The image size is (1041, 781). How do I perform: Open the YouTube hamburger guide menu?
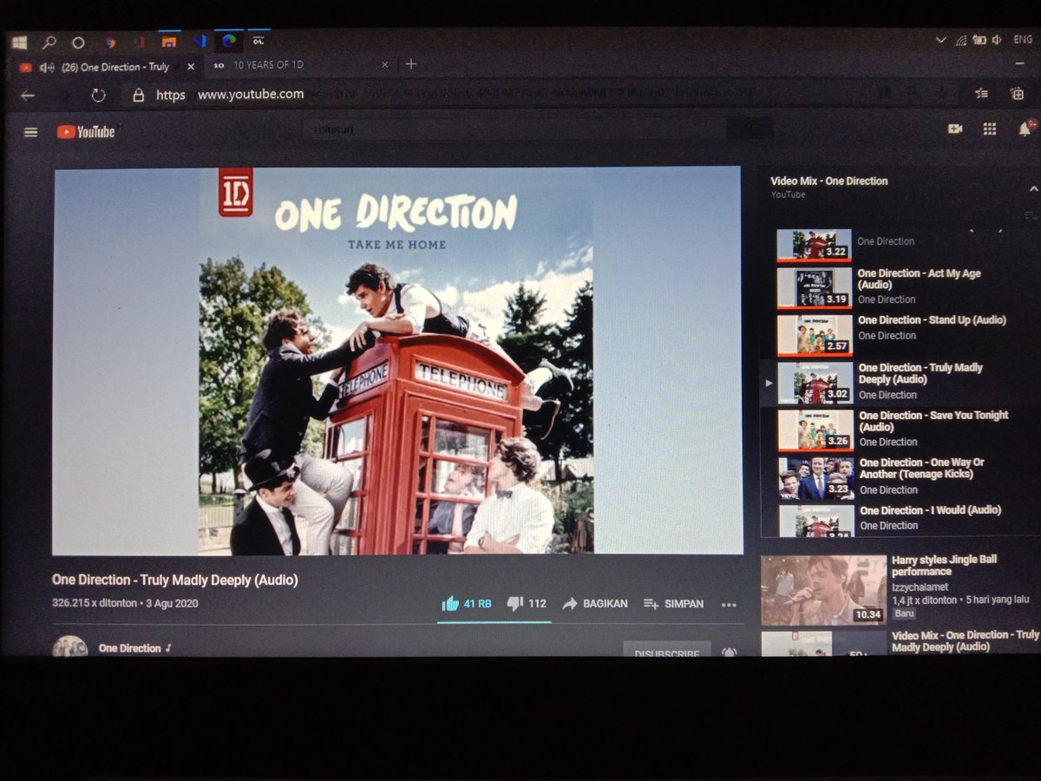point(31,132)
